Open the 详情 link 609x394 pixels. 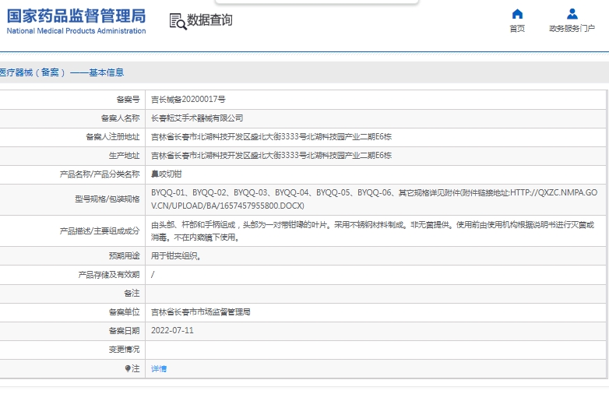pos(158,369)
